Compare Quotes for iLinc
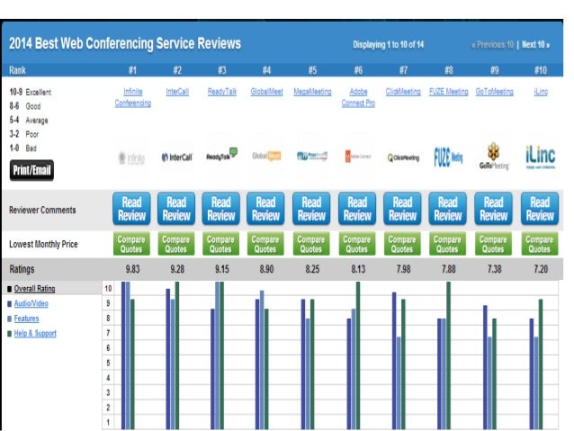 pos(540,244)
